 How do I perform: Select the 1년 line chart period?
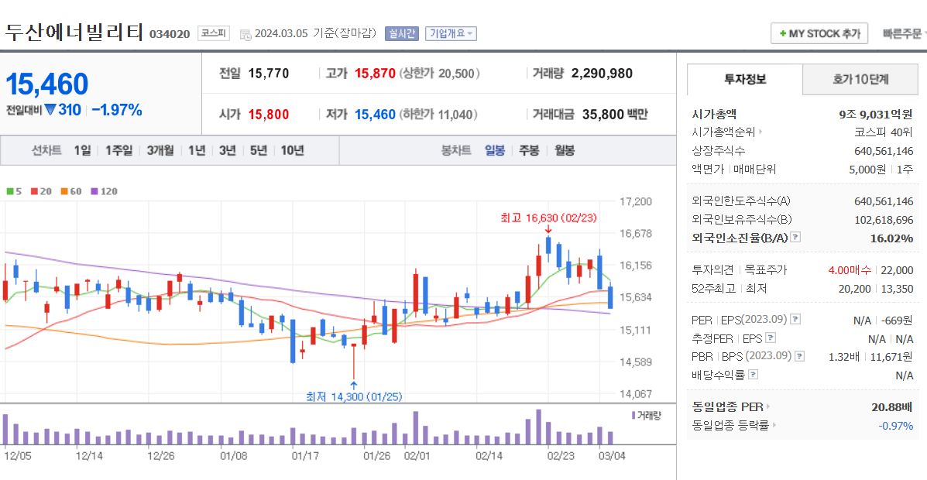click(x=196, y=150)
